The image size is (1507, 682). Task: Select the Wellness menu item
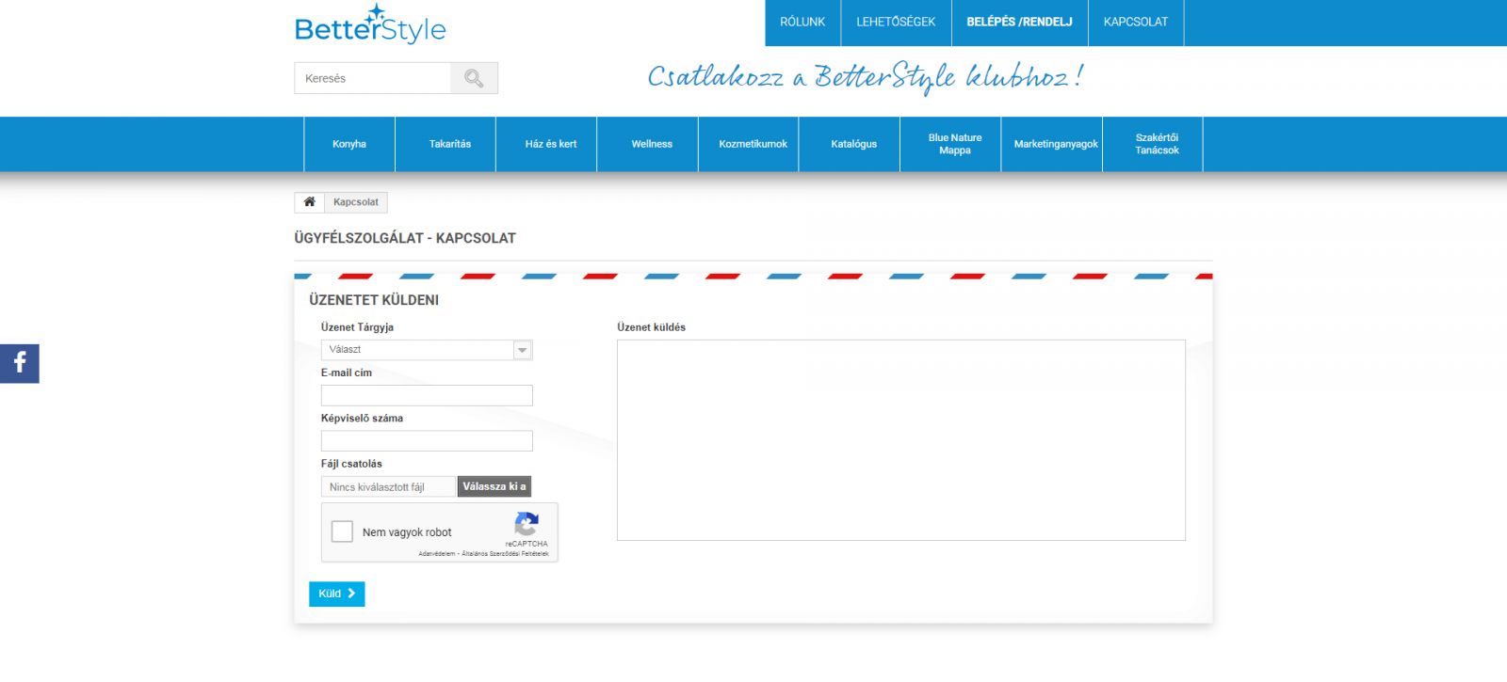click(x=652, y=144)
